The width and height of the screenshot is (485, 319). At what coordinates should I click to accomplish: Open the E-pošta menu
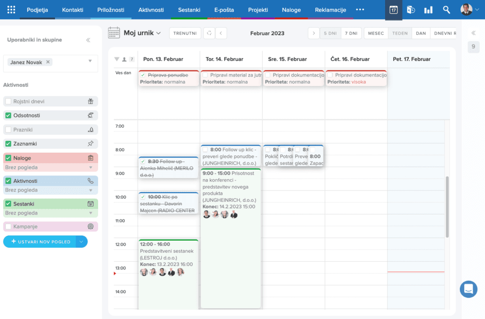(x=224, y=10)
